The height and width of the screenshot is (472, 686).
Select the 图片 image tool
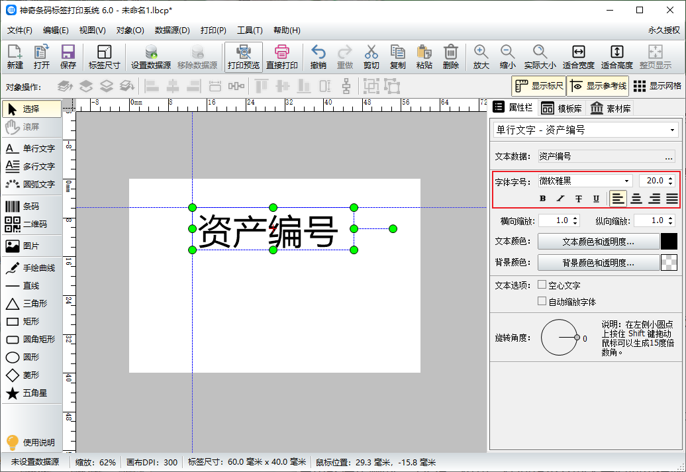click(31, 246)
